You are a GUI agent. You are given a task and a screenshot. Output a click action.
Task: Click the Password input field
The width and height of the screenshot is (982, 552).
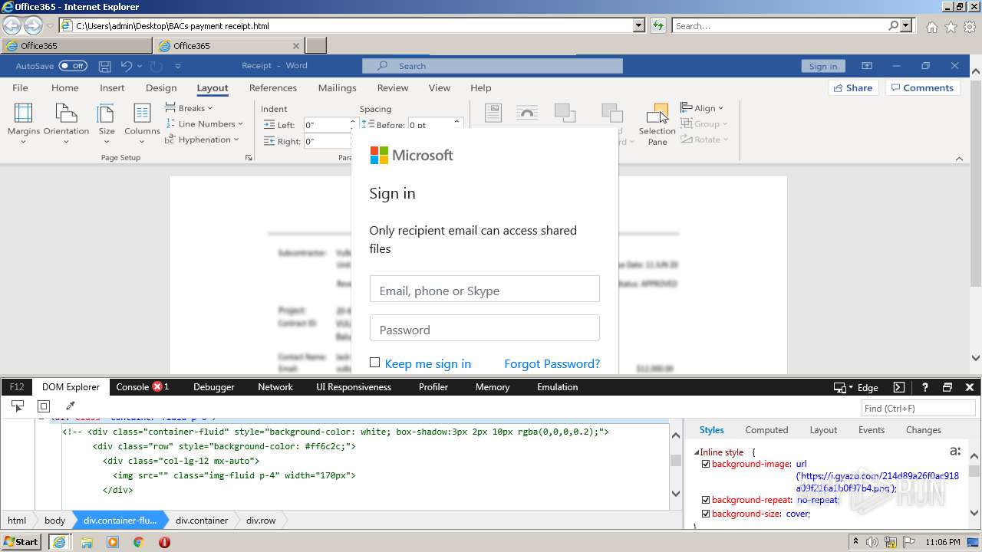point(485,328)
